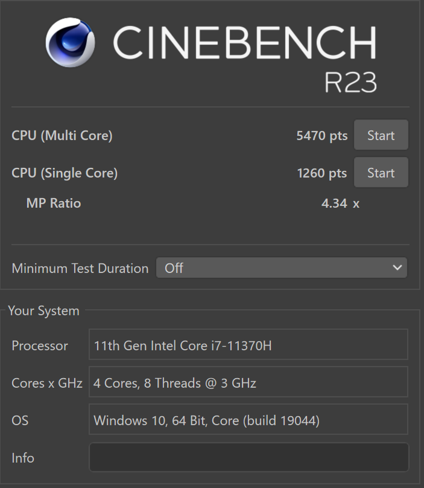Click the 5470 pts multi core score
The image size is (424, 488).
click(322, 136)
